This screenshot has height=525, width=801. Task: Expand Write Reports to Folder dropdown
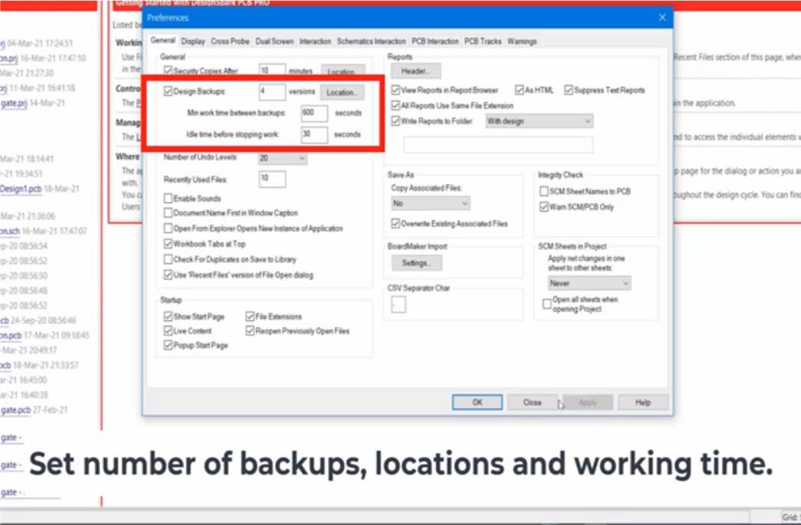[539, 121]
